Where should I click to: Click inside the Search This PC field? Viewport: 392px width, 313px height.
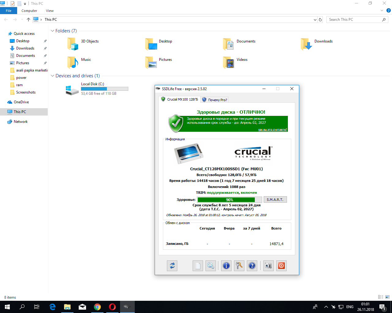[x=352, y=19]
